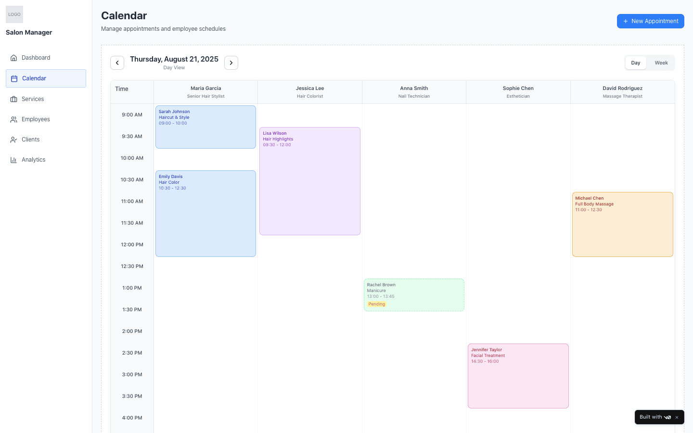The width and height of the screenshot is (693, 433).
Task: Select the Dashboard house icon in the sidebar
Action: coord(14,57)
